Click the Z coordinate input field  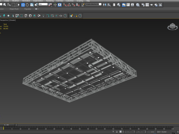tap(151, 132)
